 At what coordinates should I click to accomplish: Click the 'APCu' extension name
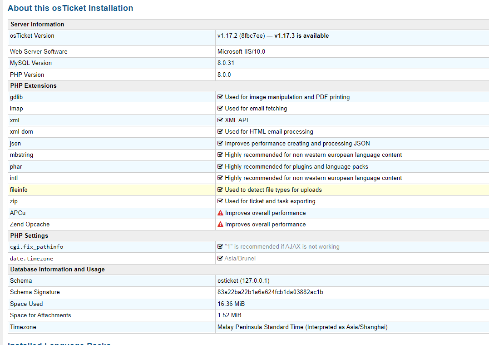pyautogui.click(x=18, y=213)
